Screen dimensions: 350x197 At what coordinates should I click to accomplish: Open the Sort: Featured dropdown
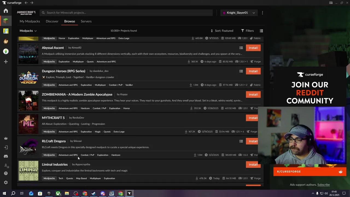point(222,31)
